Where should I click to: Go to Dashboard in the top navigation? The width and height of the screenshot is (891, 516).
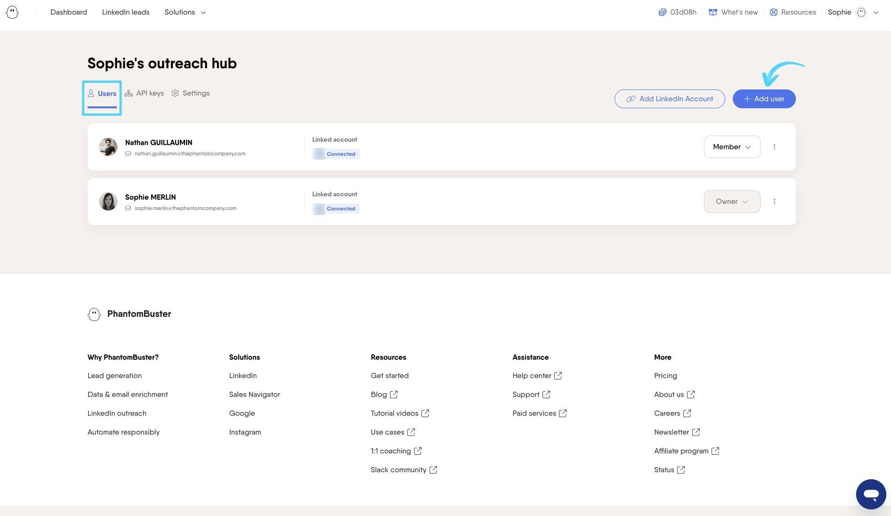coord(69,12)
